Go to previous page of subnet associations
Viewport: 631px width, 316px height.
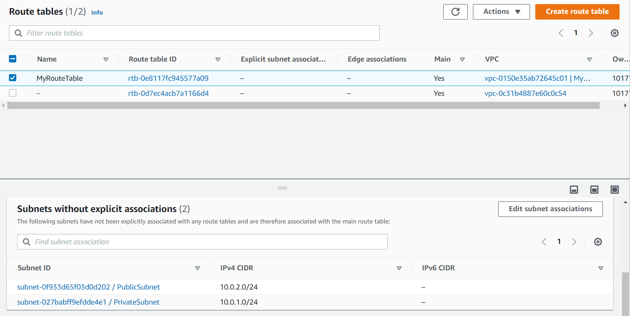(544, 242)
